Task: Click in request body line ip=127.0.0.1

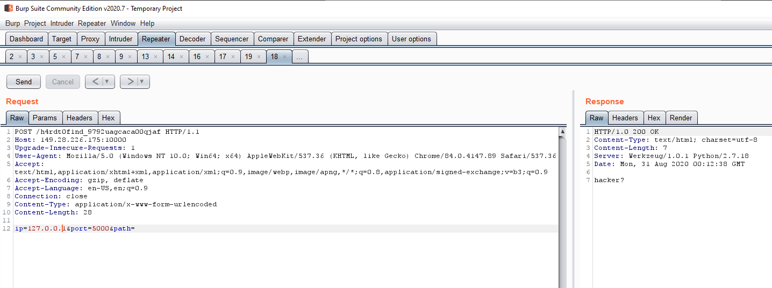Action: click(x=75, y=228)
